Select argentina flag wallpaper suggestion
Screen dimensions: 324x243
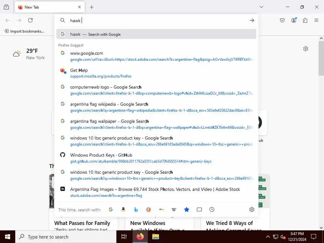[x=156, y=124]
